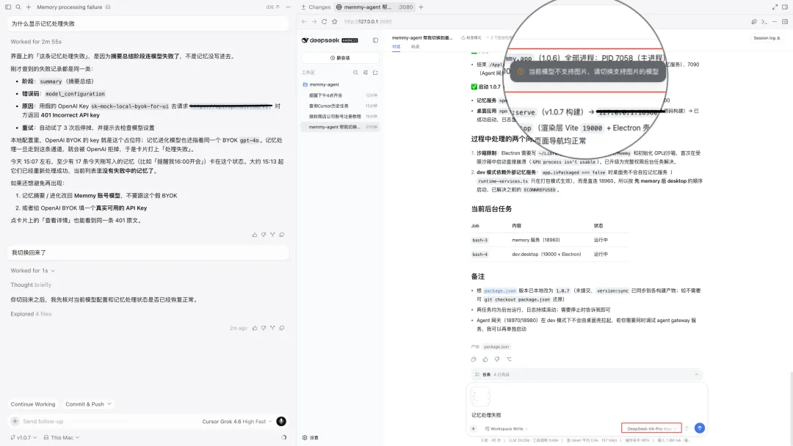Open search in Cursor agent panel
Viewport: 793px width, 446px height.
pyautogui.click(x=18, y=7)
